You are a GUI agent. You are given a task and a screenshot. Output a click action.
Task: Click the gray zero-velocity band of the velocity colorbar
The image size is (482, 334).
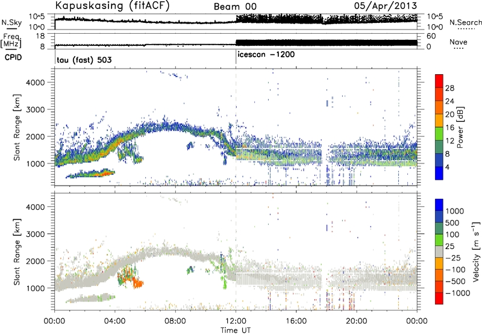pyautogui.click(x=439, y=251)
